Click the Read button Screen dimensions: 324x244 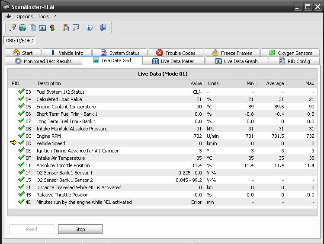coord(32,229)
